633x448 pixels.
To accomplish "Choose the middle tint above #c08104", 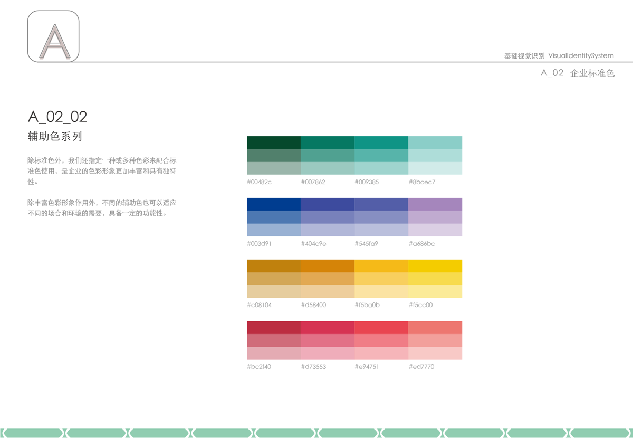I will click(274, 279).
